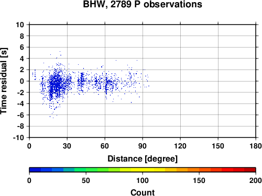Click the y-axis tick label "4"
The image size is (262, 196).
(x=22, y=59)
